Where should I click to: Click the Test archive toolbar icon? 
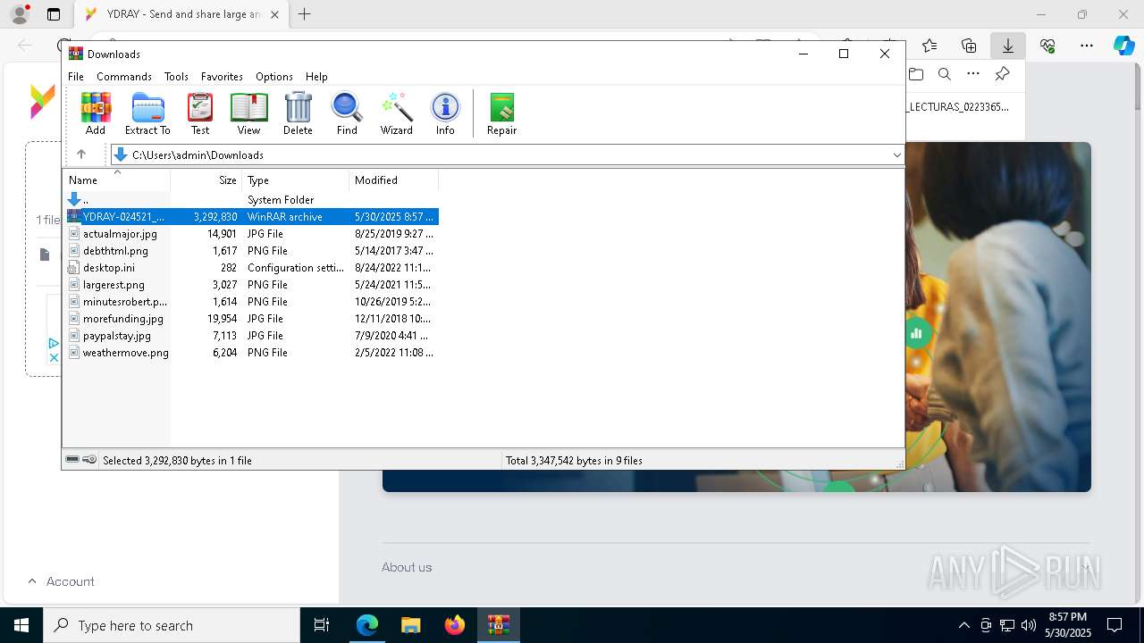(x=200, y=113)
